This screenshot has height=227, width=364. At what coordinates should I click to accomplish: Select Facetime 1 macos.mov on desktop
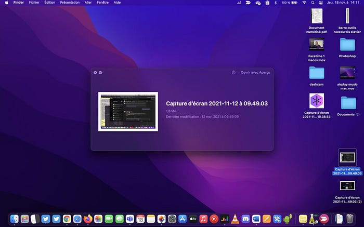click(x=316, y=50)
